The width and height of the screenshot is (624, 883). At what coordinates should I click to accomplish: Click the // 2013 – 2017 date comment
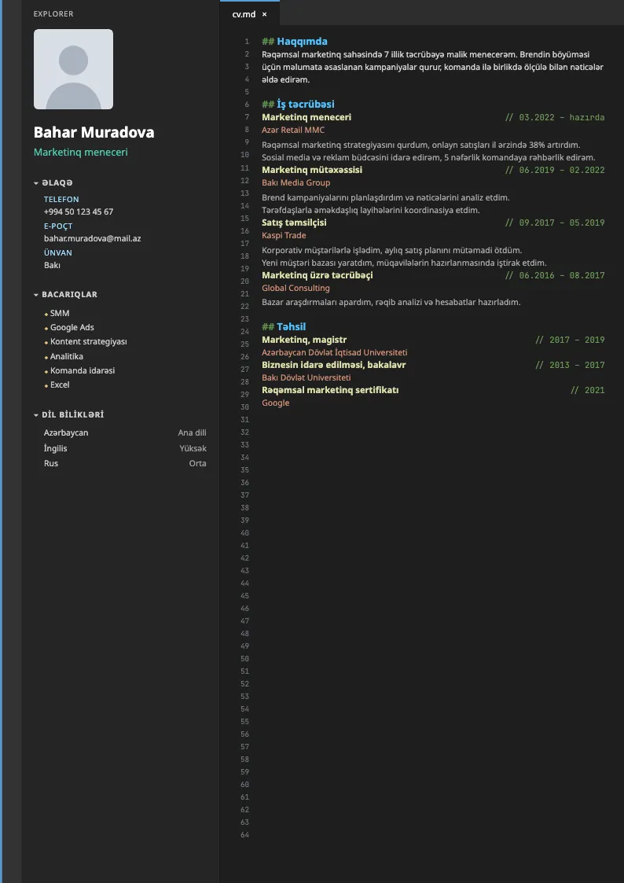[x=570, y=366]
